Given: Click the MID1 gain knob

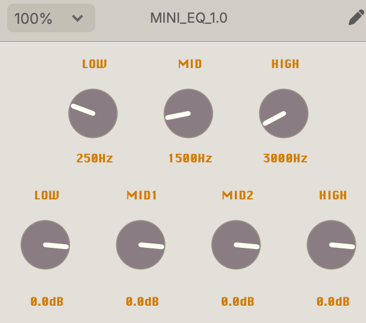Looking at the screenshot, I should point(141,245).
